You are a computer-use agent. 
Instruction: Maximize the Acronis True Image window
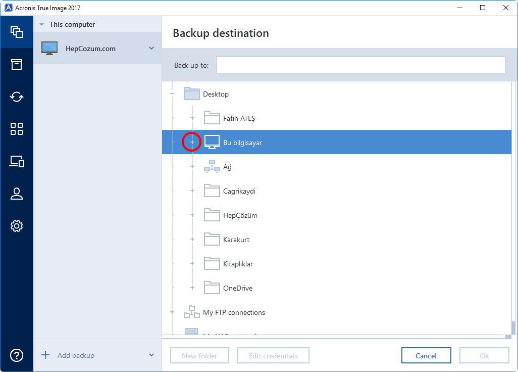pos(483,8)
